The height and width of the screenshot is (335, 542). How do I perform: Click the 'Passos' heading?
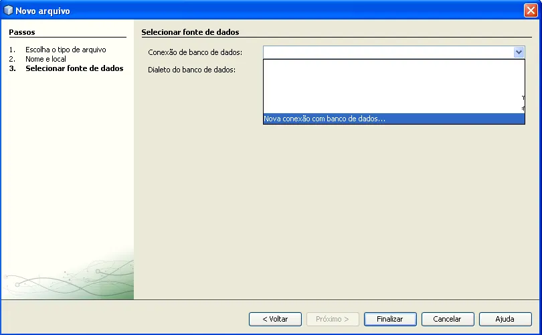click(x=22, y=32)
